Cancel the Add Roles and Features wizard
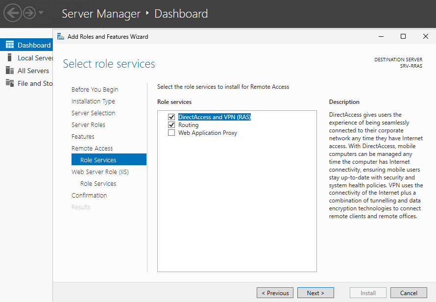 click(409, 293)
